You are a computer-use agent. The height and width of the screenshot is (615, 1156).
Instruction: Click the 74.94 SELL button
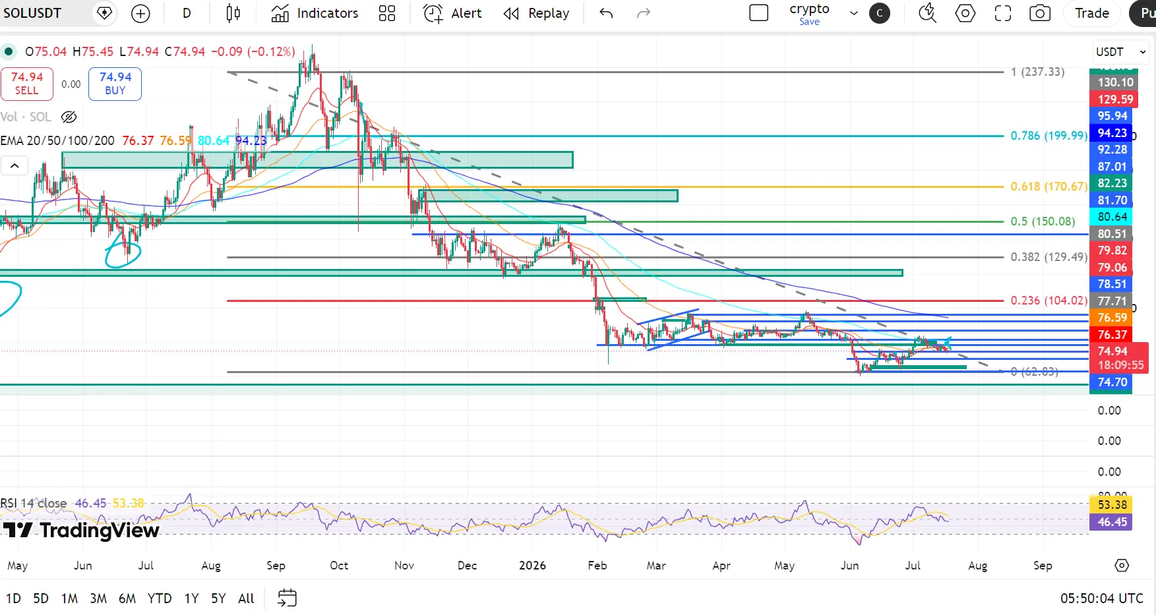(x=27, y=84)
